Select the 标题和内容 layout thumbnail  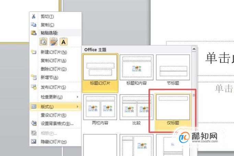[x=137, y=67]
